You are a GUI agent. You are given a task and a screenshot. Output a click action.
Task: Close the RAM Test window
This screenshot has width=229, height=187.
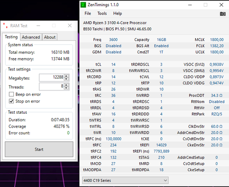(x=70, y=26)
